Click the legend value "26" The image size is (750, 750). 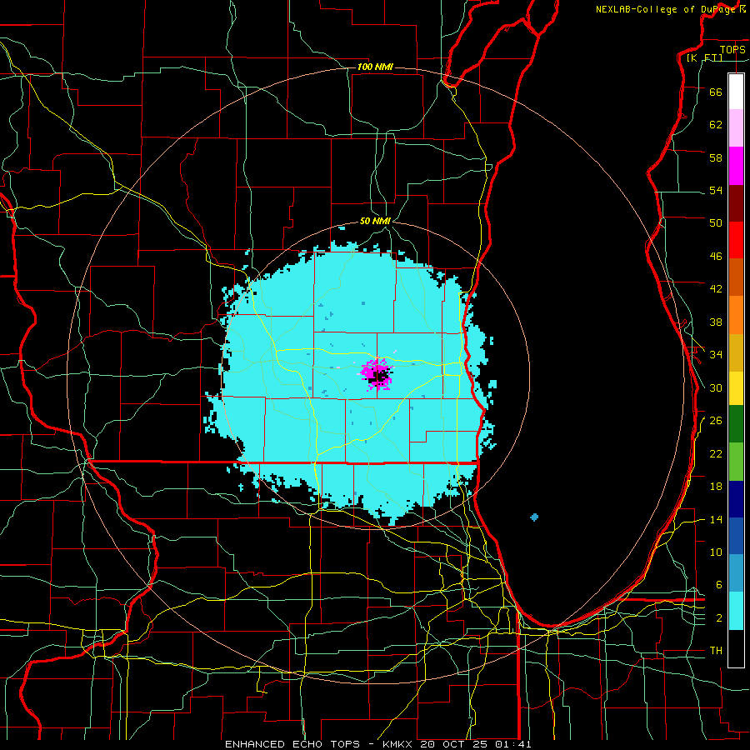pyautogui.click(x=716, y=421)
